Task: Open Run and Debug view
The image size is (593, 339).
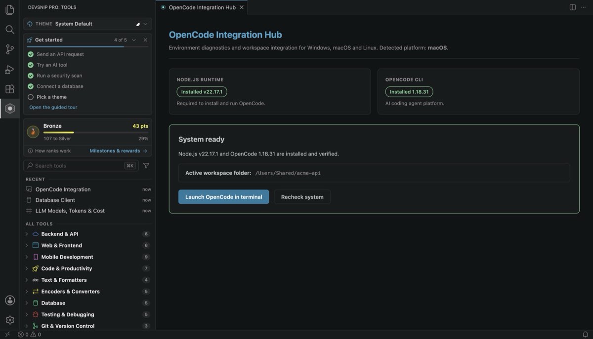Action: (x=10, y=69)
